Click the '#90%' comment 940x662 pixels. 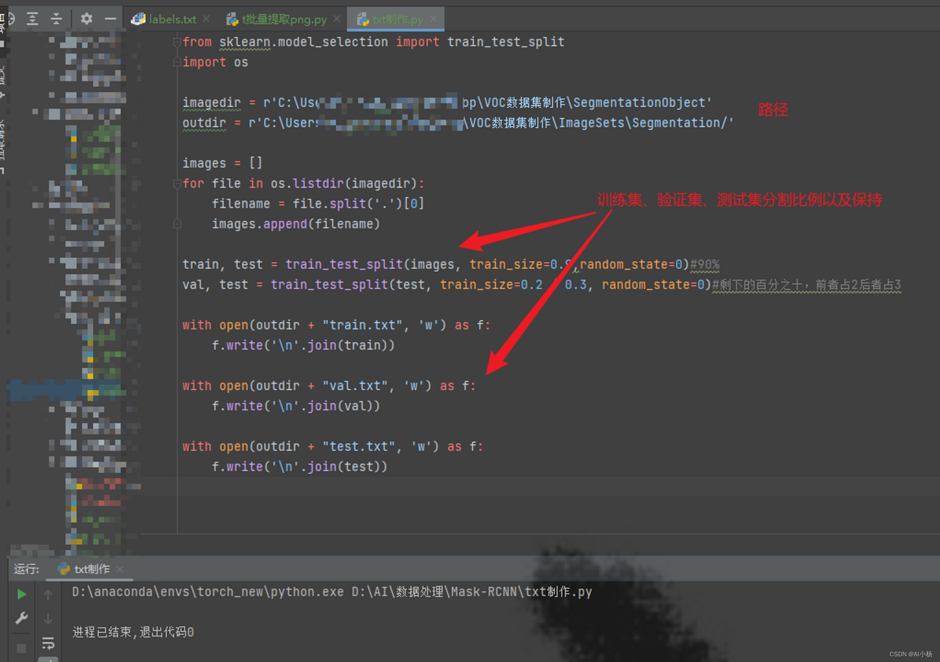click(x=705, y=265)
